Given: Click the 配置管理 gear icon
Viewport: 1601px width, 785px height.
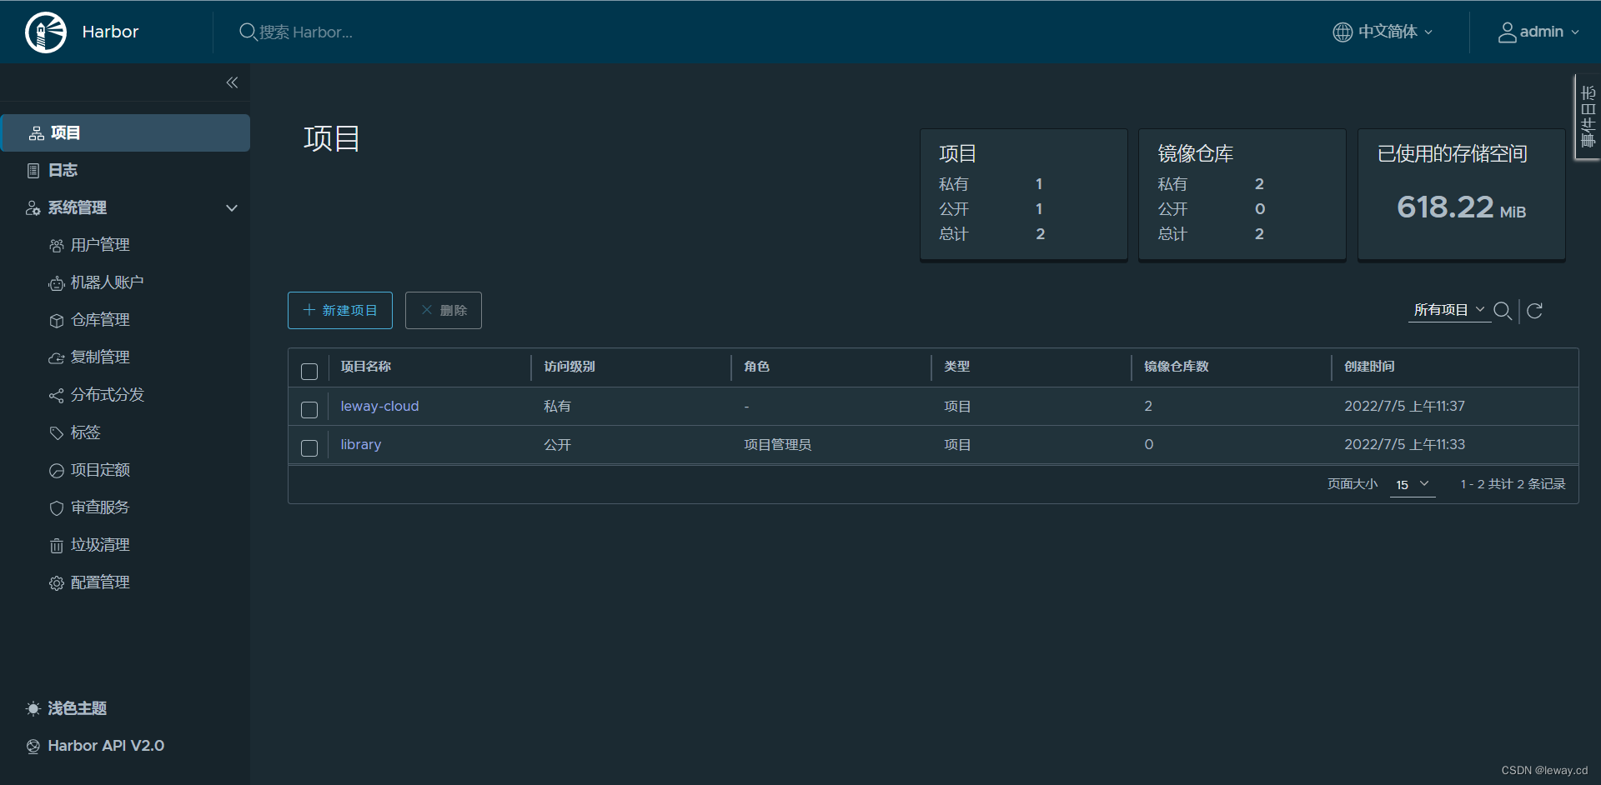Looking at the screenshot, I should click(x=56, y=583).
